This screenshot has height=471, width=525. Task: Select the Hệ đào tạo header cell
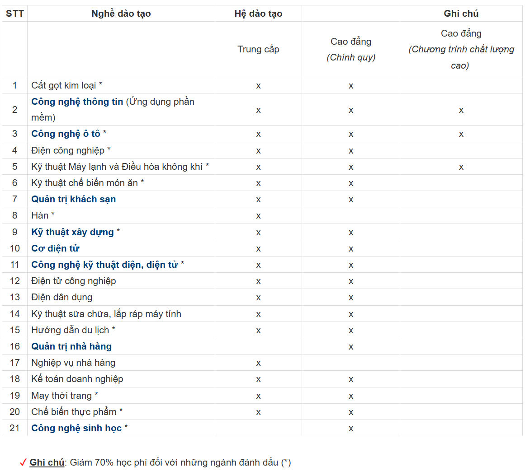click(258, 14)
